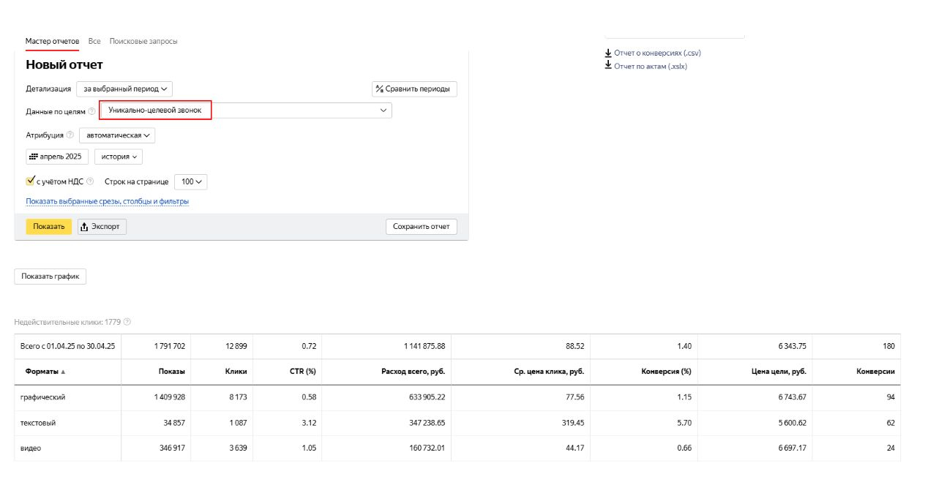Image resolution: width=936 pixels, height=485 pixels.
Task: Open the "автоматическая" attribution dropdown
Action: (x=117, y=135)
